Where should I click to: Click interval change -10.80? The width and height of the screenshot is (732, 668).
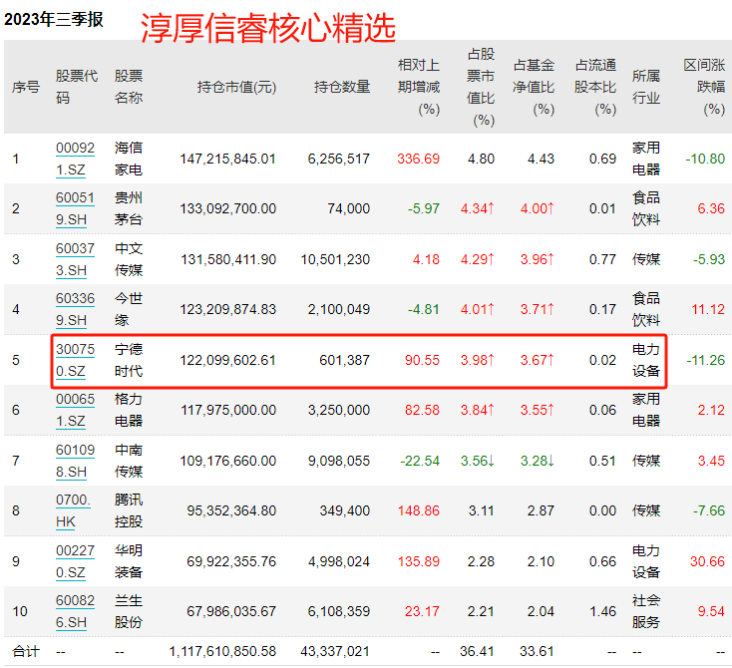click(x=705, y=159)
